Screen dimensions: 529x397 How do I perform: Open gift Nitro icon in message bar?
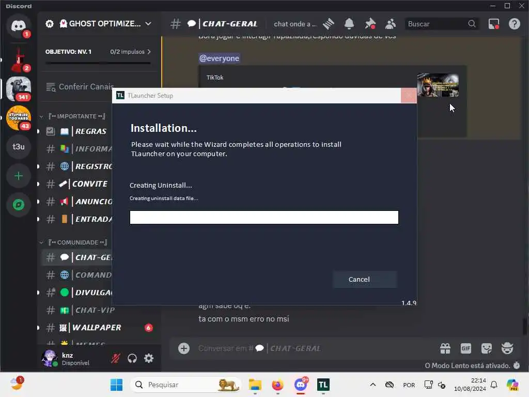point(445,348)
